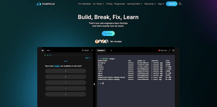Switch to the Hint tab

coord(48,51)
